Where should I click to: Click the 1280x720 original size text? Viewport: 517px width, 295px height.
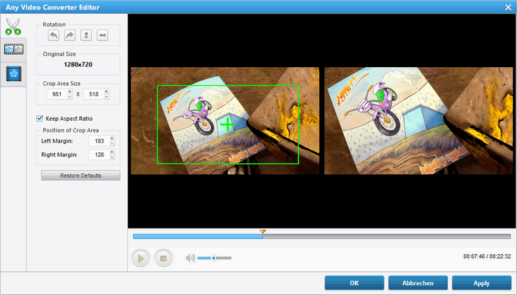(x=78, y=65)
